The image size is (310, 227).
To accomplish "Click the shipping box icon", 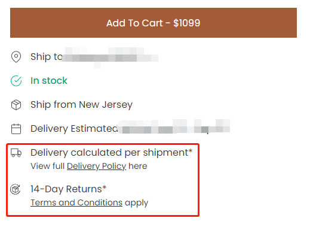I will pos(16,105).
